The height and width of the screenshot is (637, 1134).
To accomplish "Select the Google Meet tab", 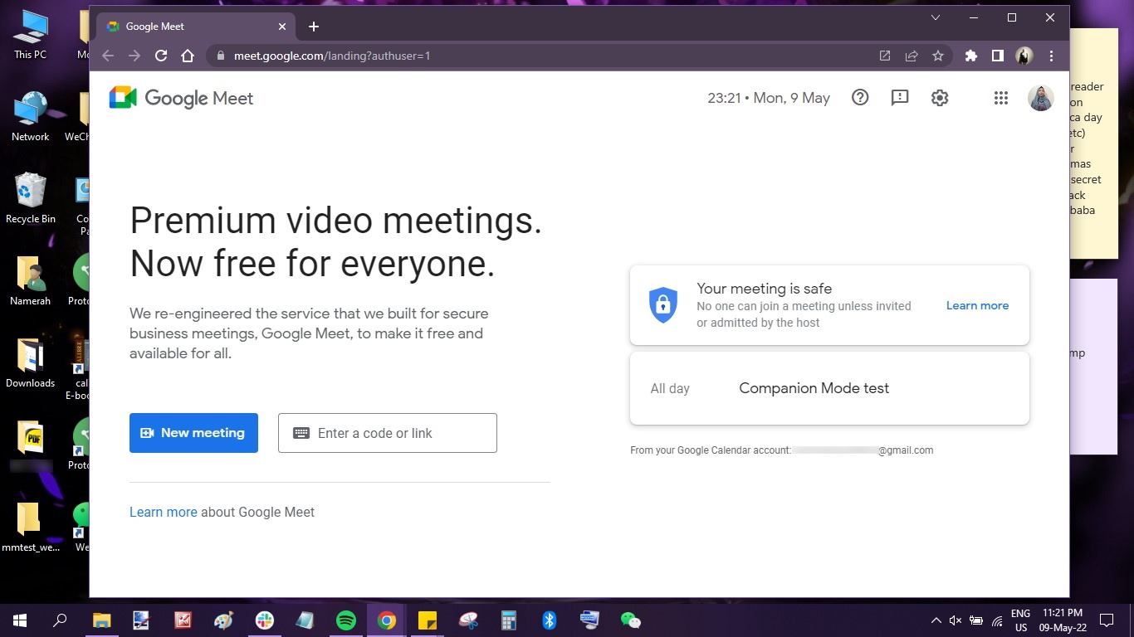I will [196, 27].
